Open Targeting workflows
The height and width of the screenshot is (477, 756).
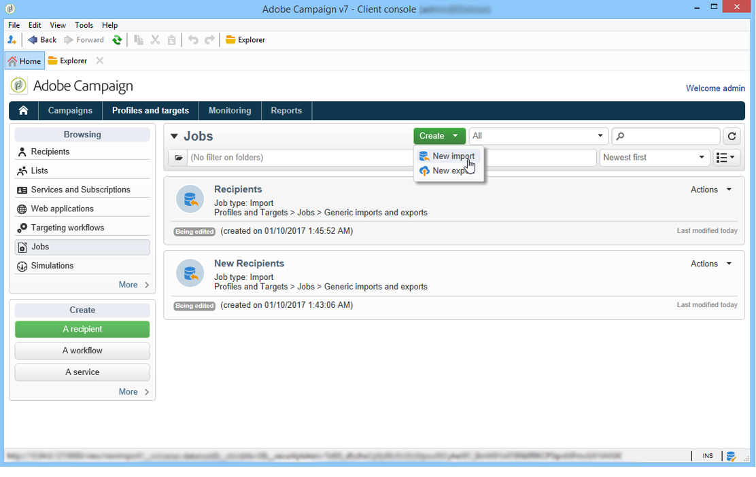(x=82, y=228)
